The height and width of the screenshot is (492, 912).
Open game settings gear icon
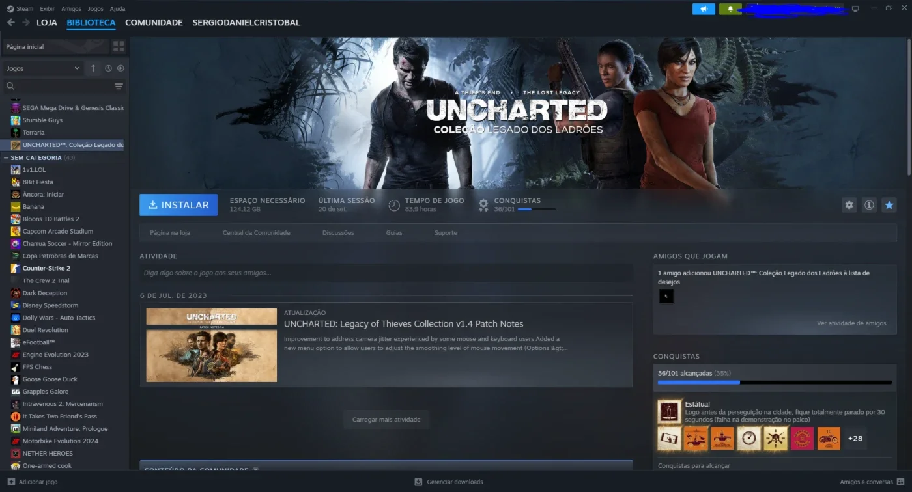(x=849, y=205)
